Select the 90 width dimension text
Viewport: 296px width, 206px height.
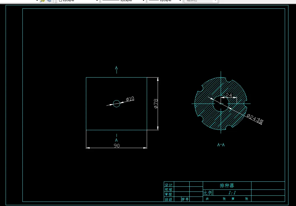point(117,146)
